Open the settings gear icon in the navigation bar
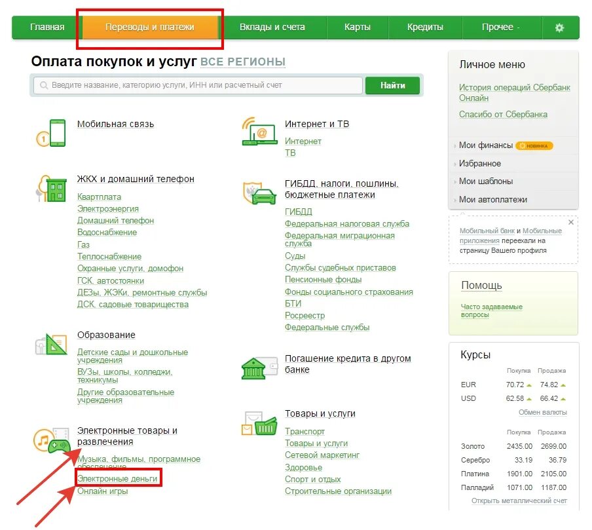Image resolution: width=592 pixels, height=530 pixels. 559,28
